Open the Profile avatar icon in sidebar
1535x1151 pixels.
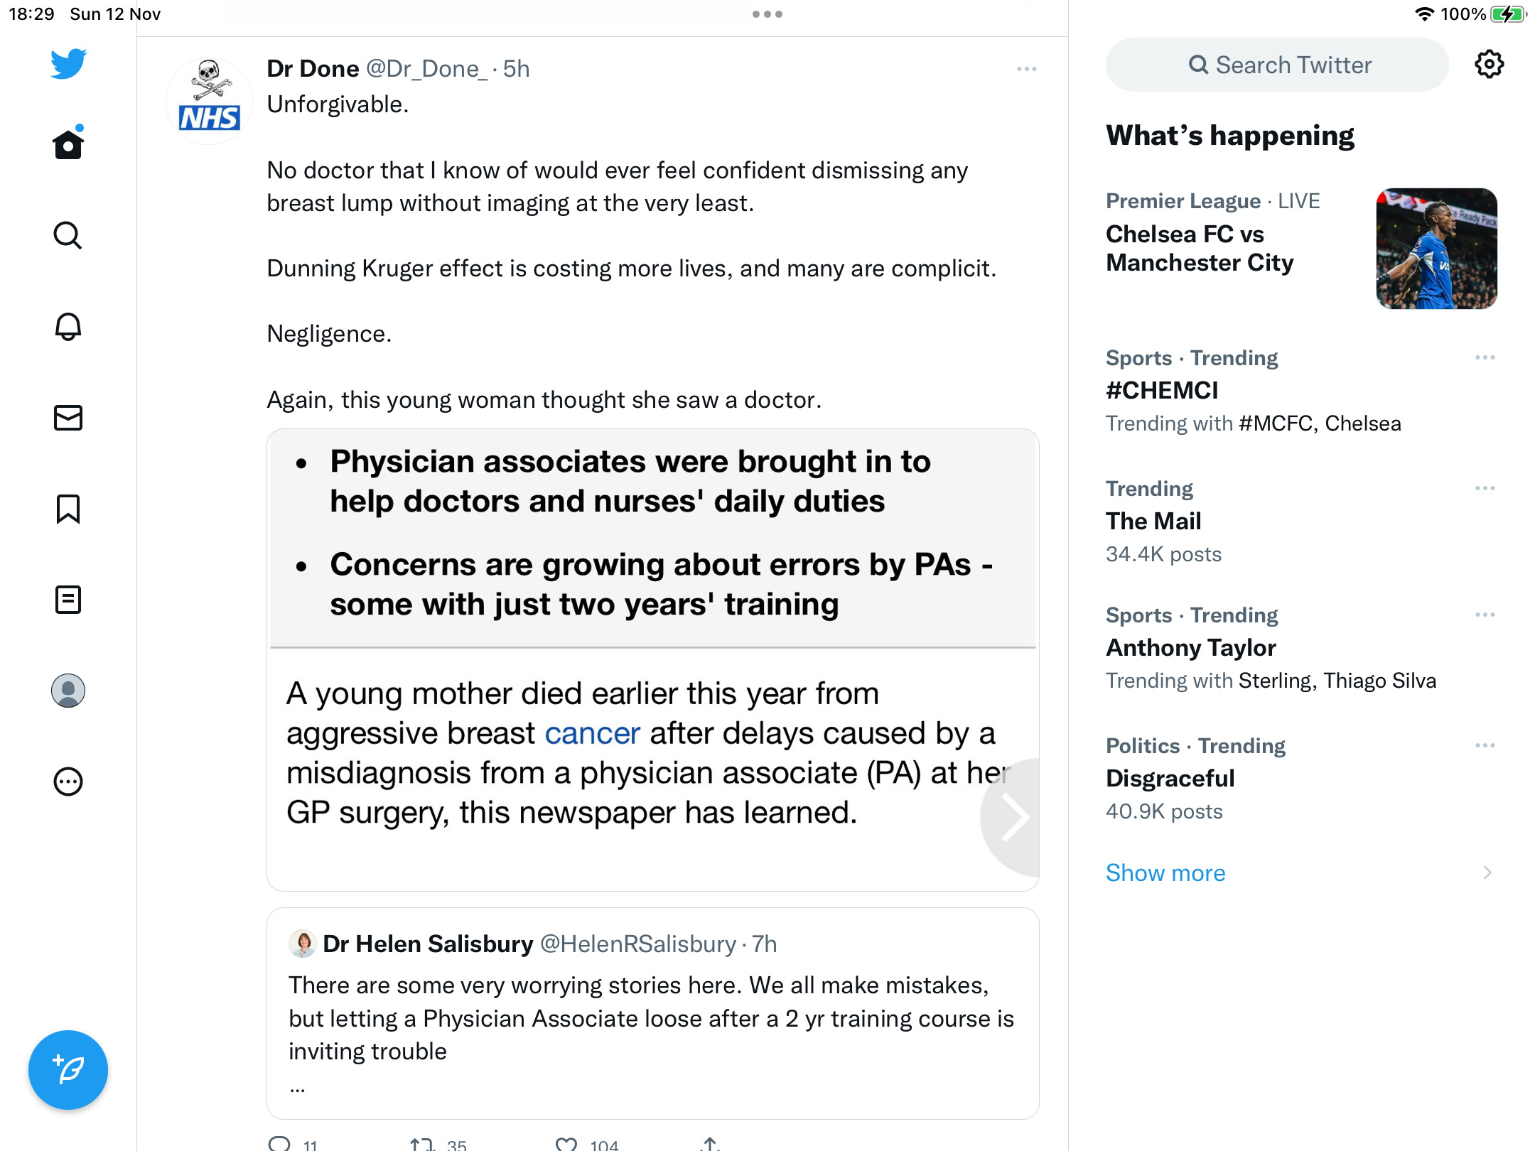coord(68,691)
